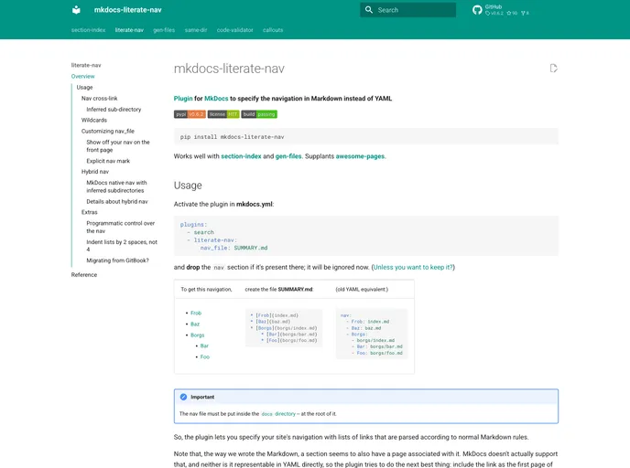Click the build passing badge
The image size is (630, 468).
259,114
